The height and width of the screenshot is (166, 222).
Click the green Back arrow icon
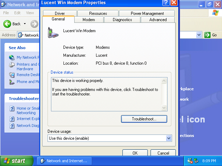7,24
